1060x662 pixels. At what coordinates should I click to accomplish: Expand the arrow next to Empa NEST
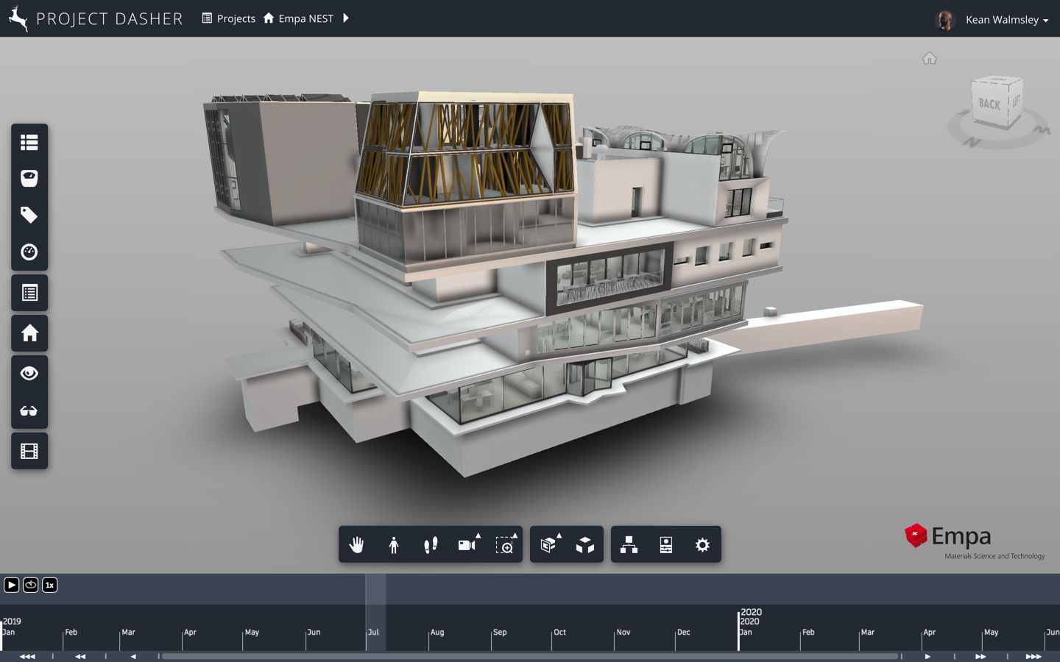[x=346, y=18]
